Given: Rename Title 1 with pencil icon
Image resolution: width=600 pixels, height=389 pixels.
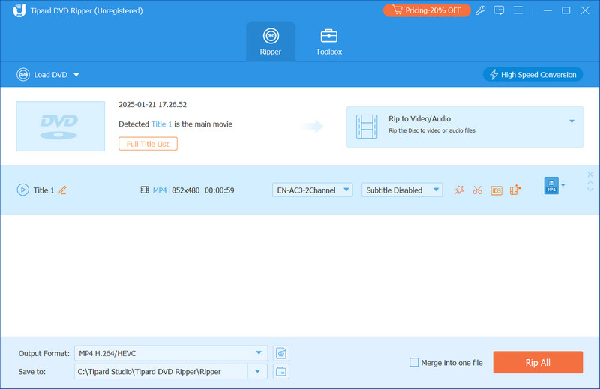Looking at the screenshot, I should pyautogui.click(x=63, y=190).
